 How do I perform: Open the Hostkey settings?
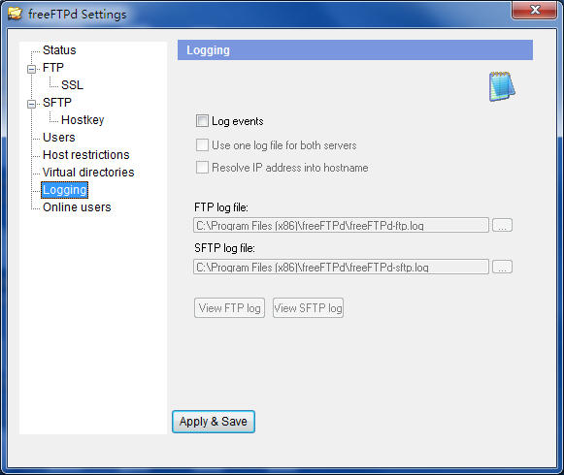[x=83, y=120]
